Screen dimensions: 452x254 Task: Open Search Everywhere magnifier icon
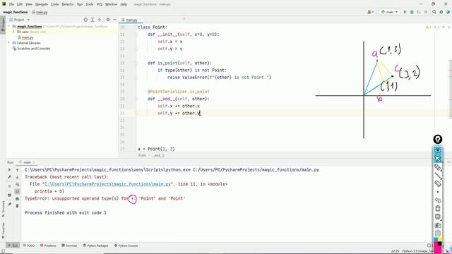pyautogui.click(x=434, y=12)
